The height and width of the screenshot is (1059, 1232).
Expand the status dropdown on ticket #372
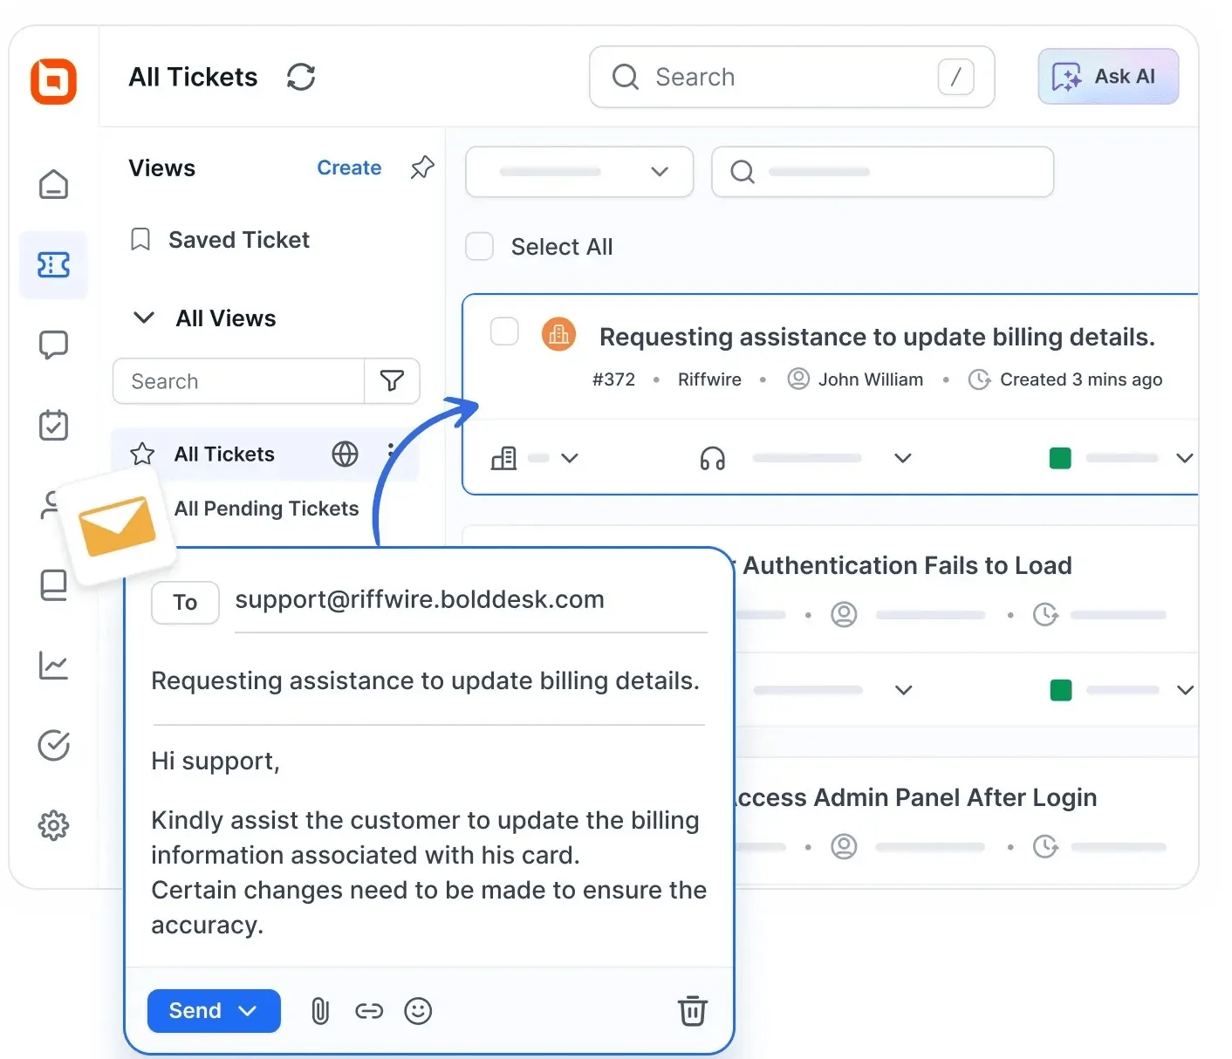coord(1184,457)
